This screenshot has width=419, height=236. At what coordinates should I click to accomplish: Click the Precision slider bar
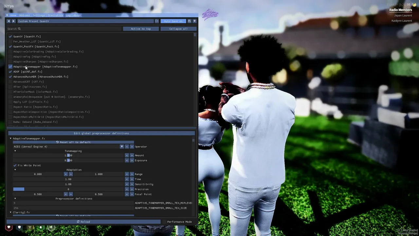pyautogui.click(x=68, y=189)
